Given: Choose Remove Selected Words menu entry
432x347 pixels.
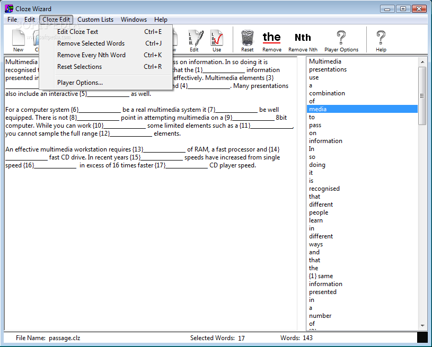Looking at the screenshot, I should click(x=106, y=43).
